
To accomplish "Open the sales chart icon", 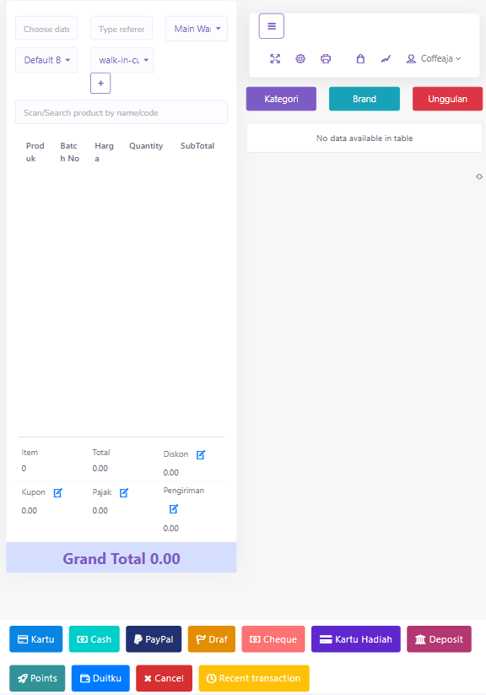I will (386, 58).
